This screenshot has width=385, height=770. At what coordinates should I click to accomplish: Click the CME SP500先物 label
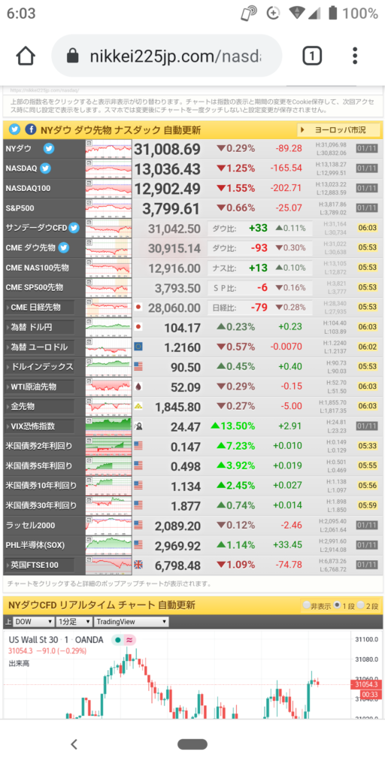pos(35,287)
